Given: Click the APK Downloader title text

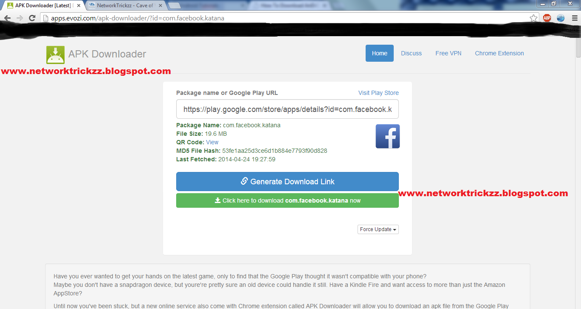Looking at the screenshot, I should pos(107,54).
